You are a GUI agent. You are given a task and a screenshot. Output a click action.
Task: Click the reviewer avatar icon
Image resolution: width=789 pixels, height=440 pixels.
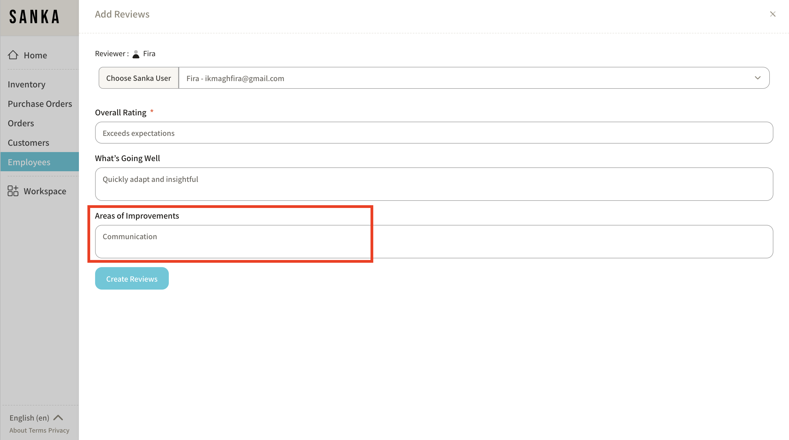pos(136,54)
